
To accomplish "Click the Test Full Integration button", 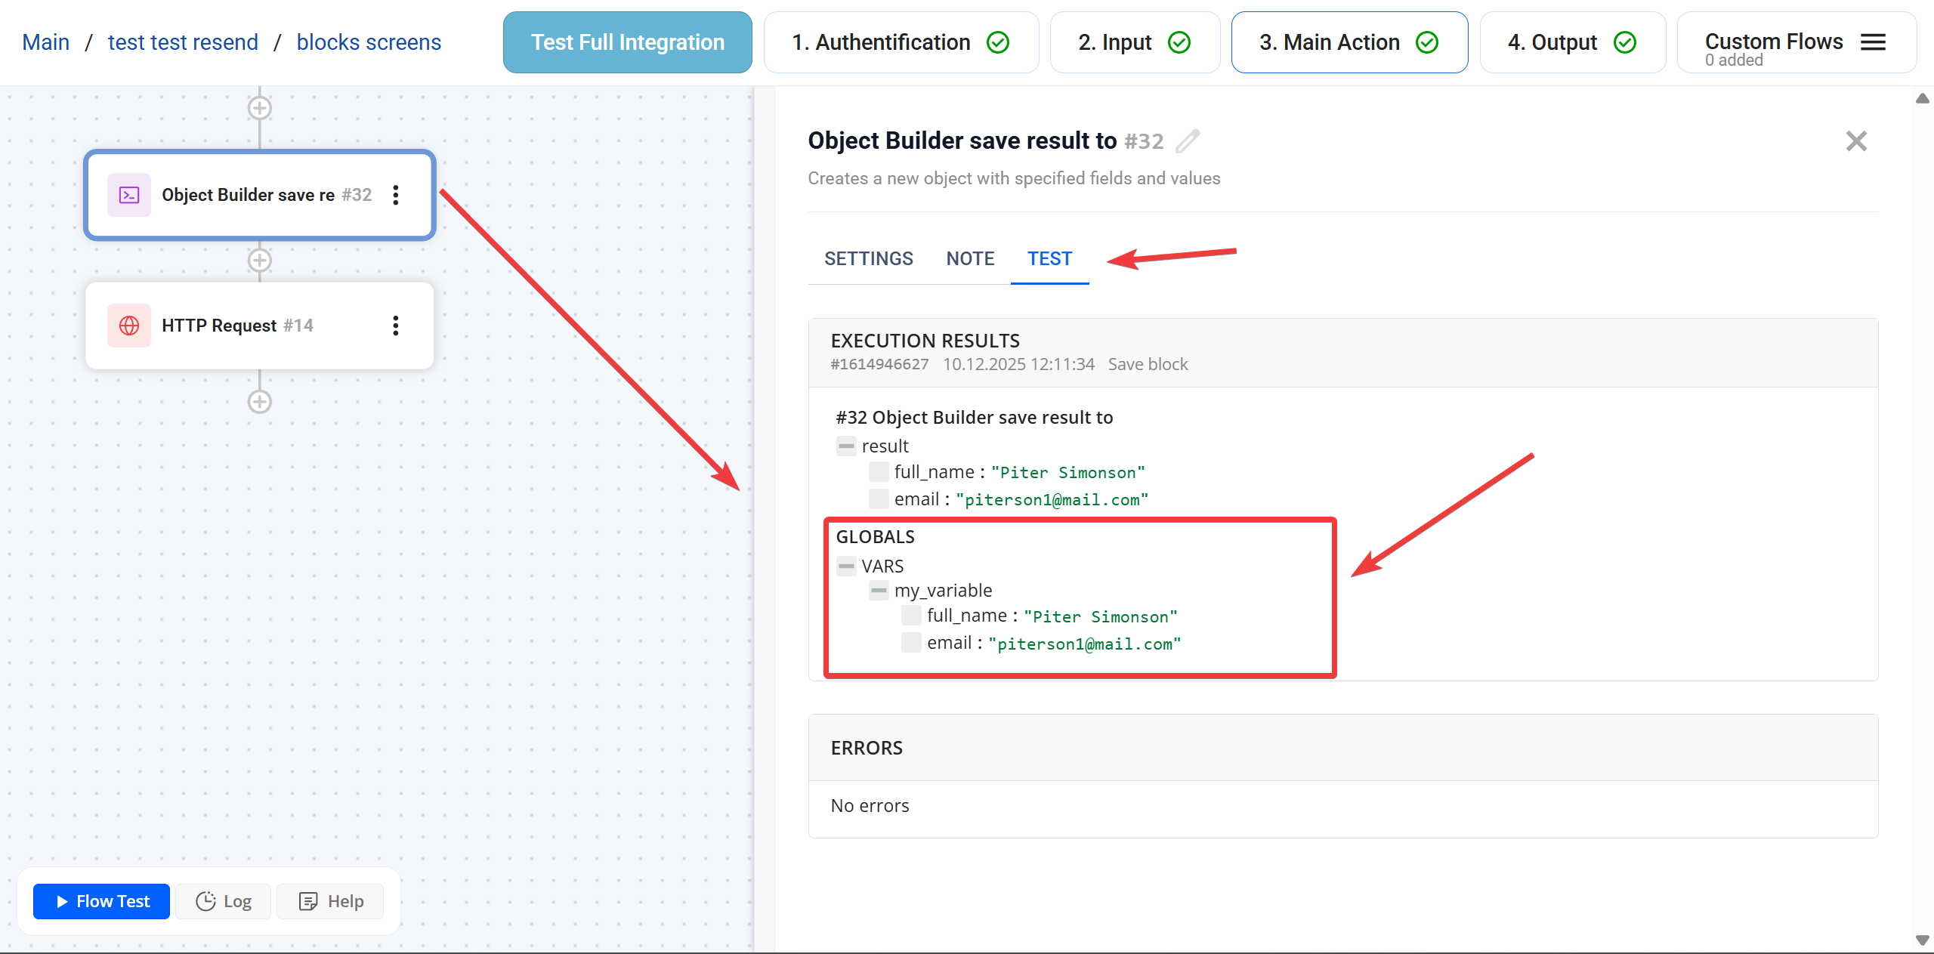I will point(627,42).
